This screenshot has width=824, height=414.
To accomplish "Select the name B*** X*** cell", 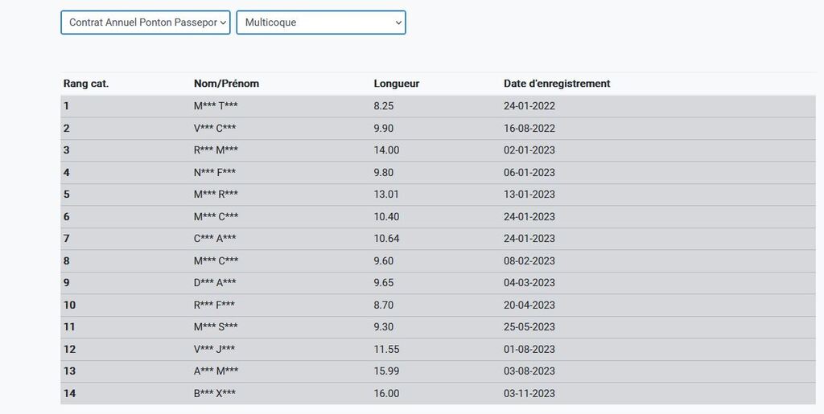I will pos(215,393).
